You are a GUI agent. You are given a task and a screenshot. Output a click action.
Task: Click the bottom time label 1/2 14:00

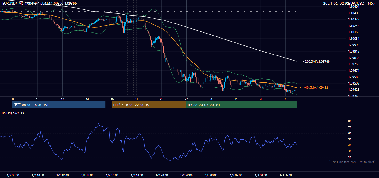point(87,175)
